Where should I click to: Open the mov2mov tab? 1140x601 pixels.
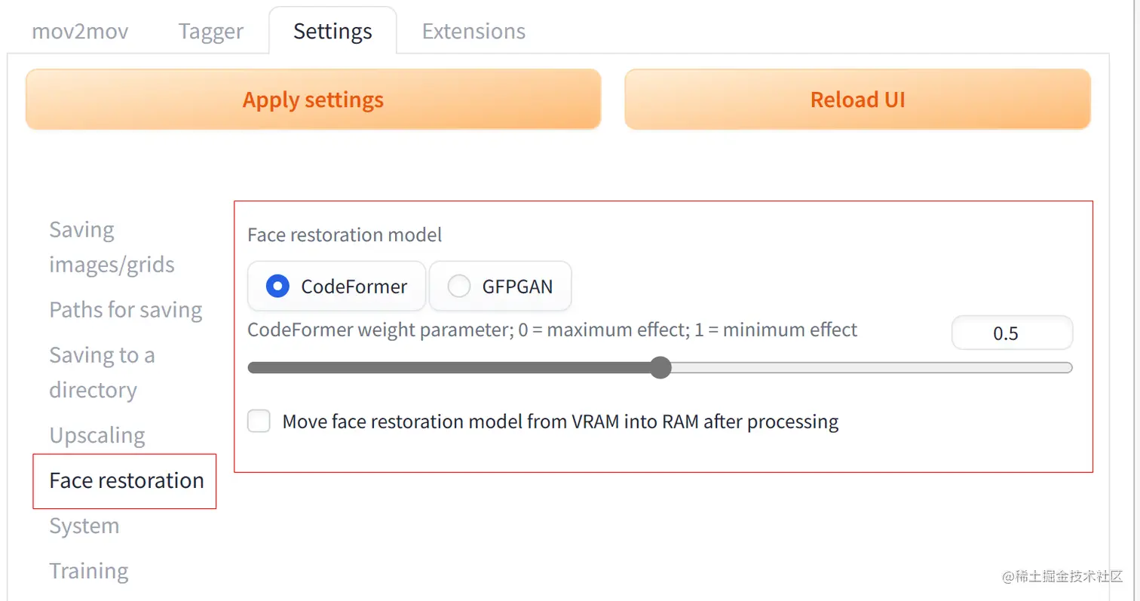[x=80, y=32]
